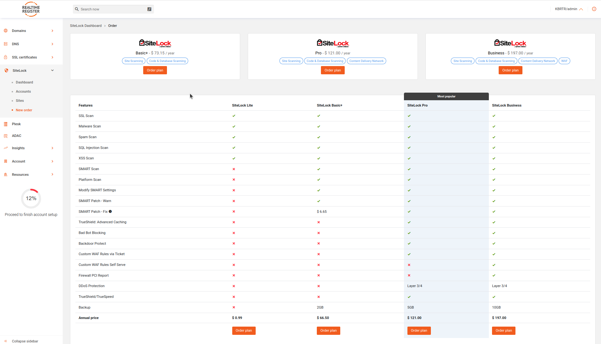Click the $ 66.50 annual price

[323, 318]
